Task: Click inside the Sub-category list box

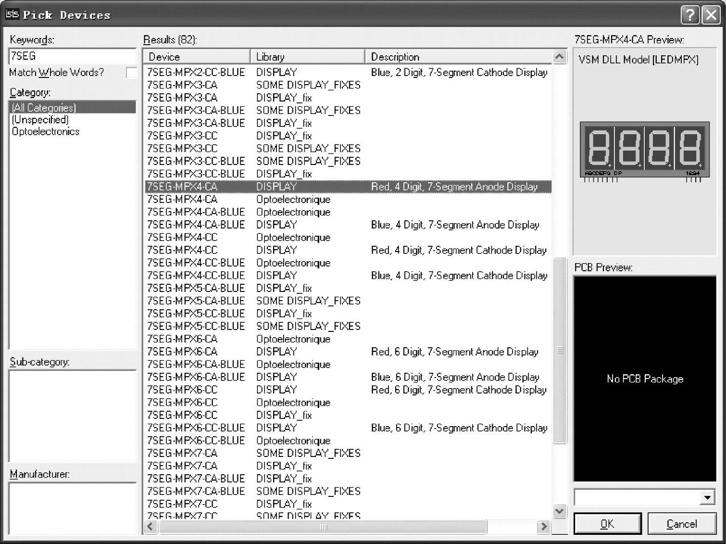Action: tap(73, 416)
